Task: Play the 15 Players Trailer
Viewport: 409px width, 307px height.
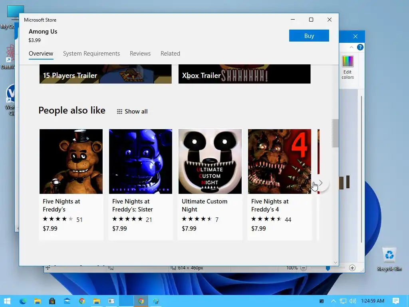Action: (x=105, y=74)
